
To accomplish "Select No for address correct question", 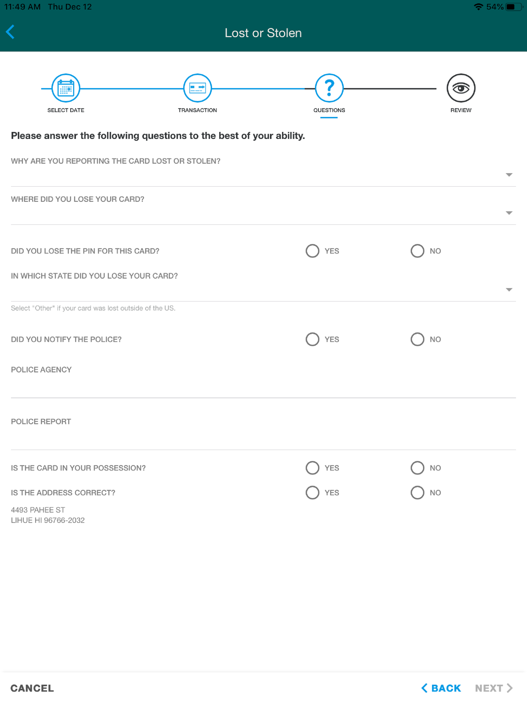I will click(417, 493).
